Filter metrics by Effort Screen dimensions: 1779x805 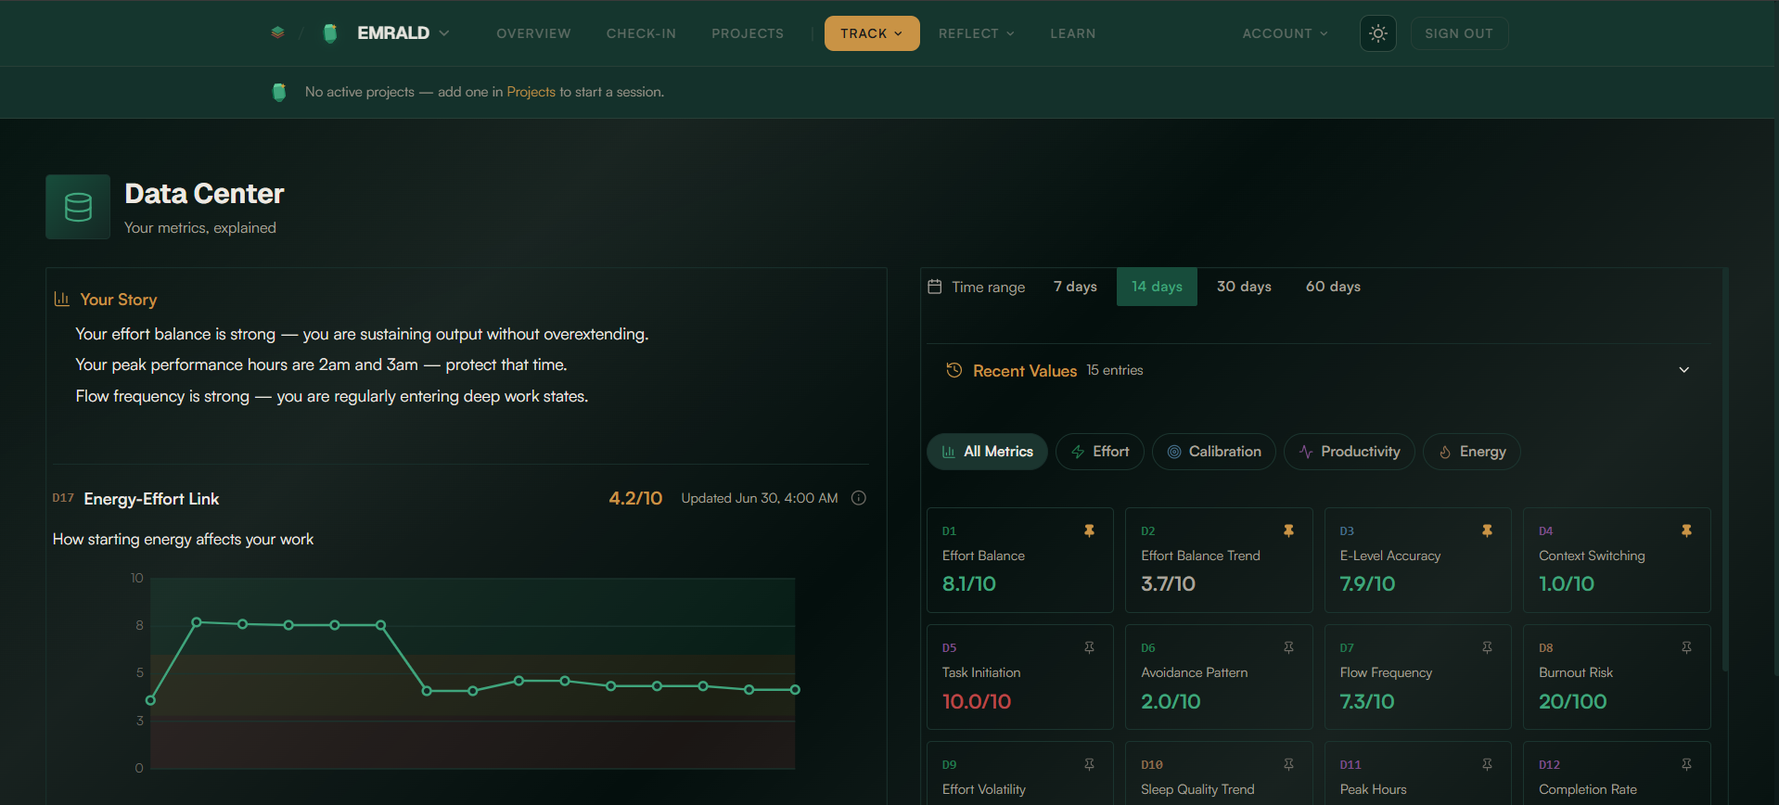(1099, 452)
